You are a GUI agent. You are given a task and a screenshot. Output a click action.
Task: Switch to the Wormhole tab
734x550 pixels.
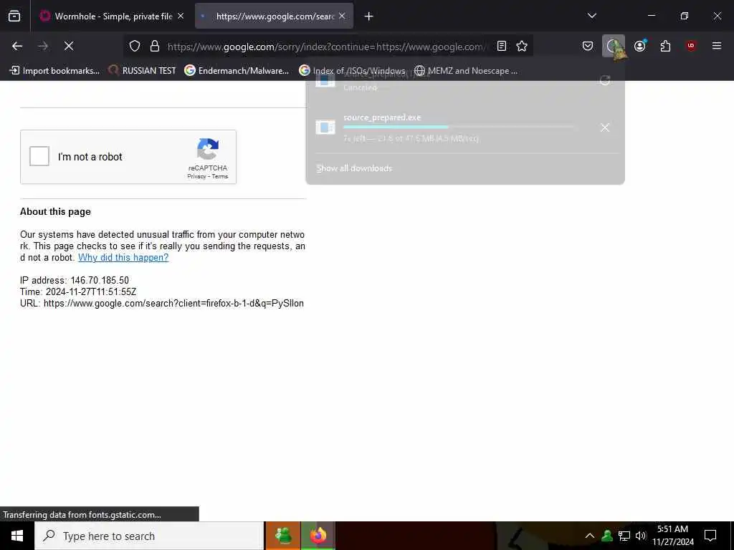113,16
